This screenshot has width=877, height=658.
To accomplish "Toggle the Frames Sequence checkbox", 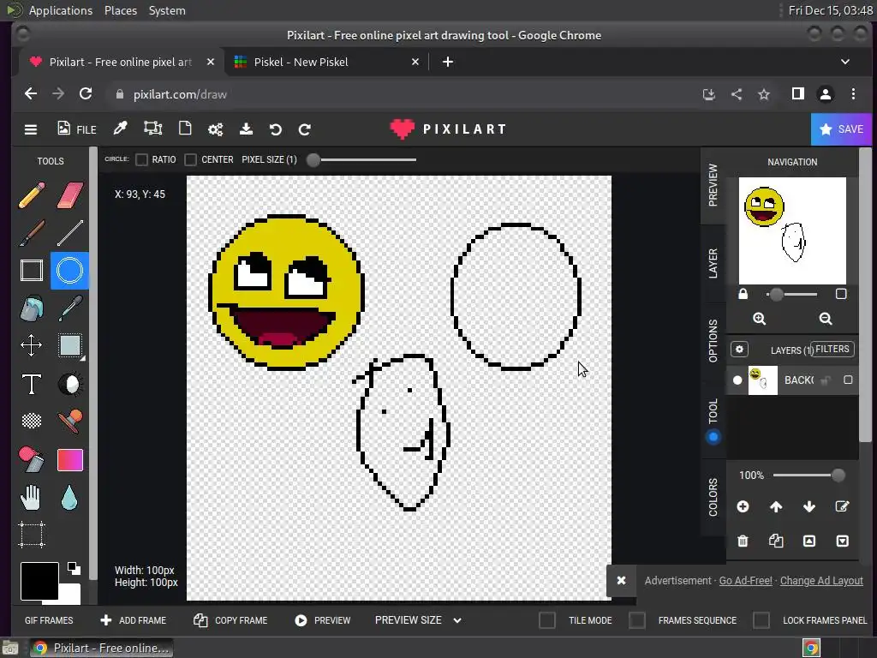I will 637,620.
